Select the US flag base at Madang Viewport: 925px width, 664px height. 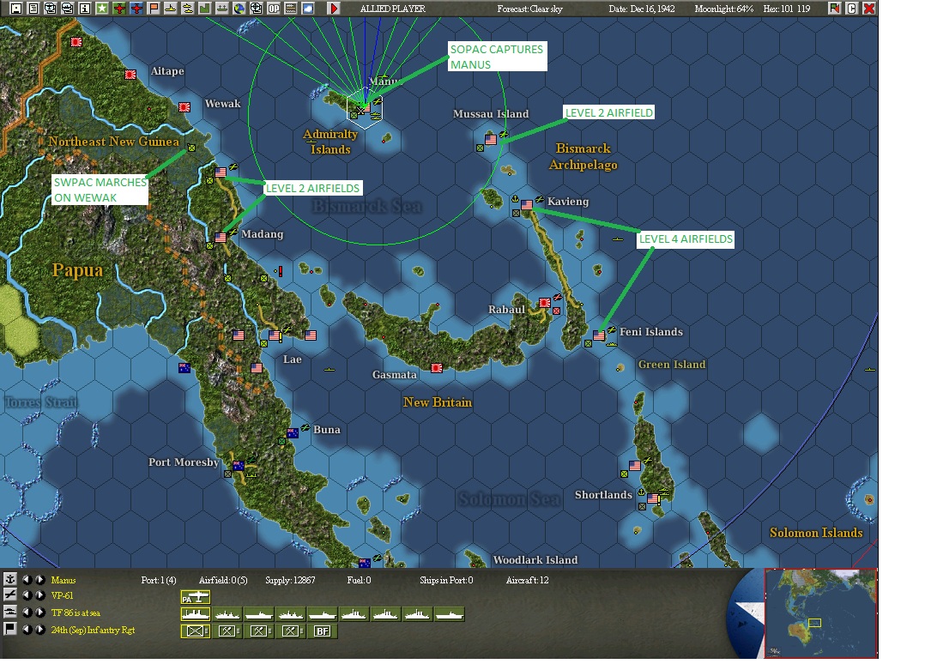[221, 238]
